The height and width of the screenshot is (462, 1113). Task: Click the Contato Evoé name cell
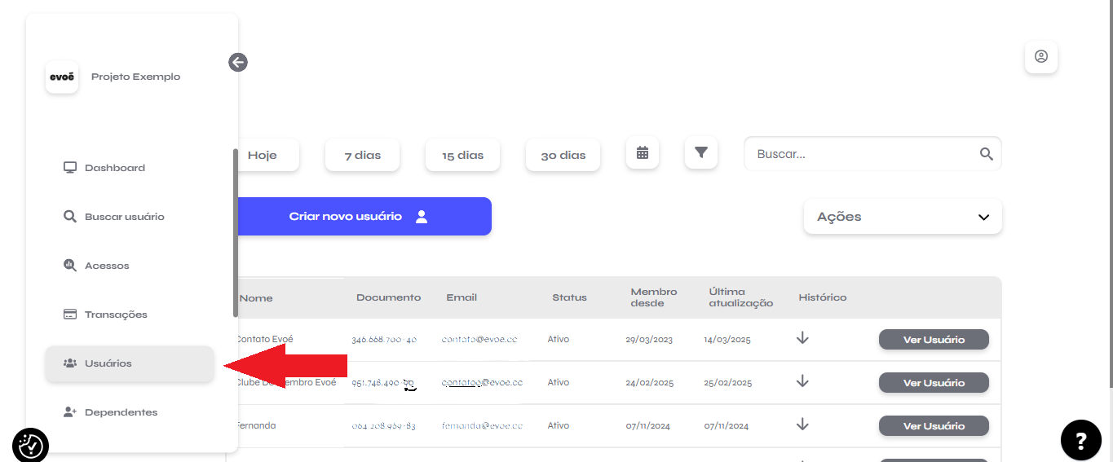pos(265,339)
